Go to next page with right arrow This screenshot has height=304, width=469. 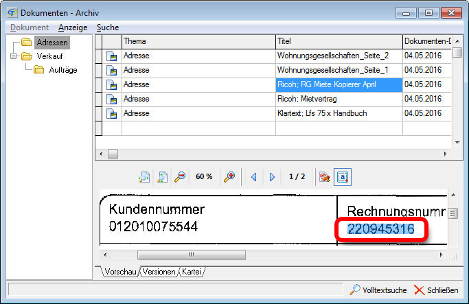[272, 176]
